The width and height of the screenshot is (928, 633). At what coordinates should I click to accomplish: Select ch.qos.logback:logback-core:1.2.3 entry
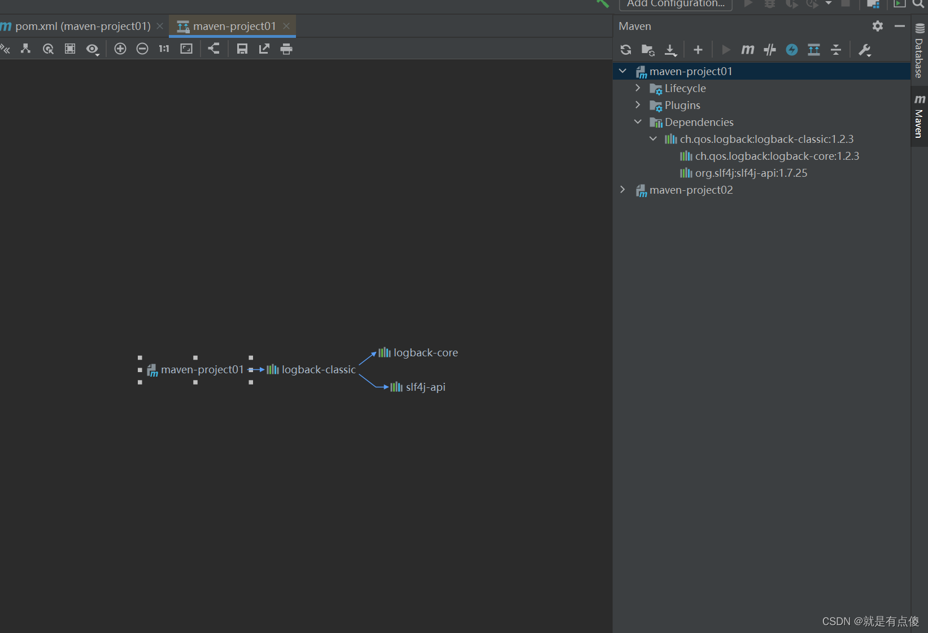(777, 156)
